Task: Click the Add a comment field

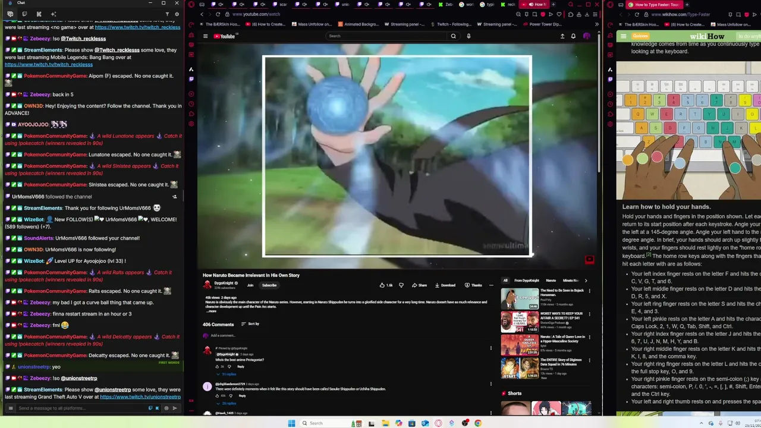Action: pos(351,335)
